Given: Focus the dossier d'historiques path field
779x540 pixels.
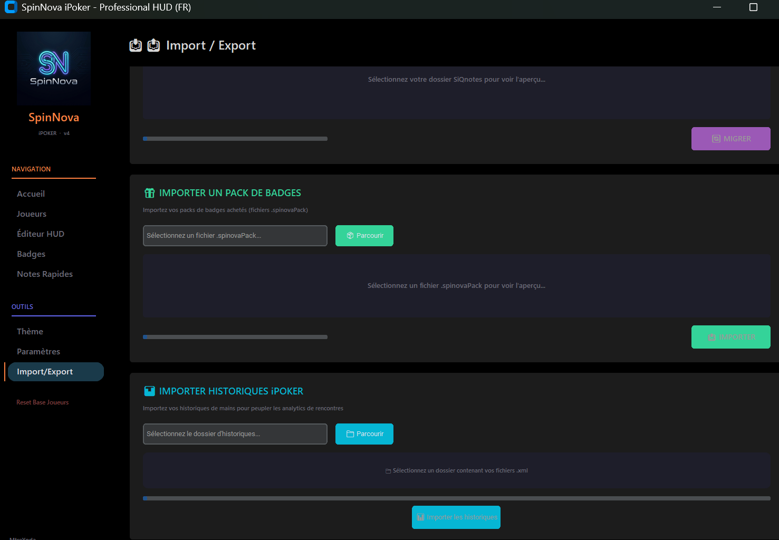Looking at the screenshot, I should 235,434.
